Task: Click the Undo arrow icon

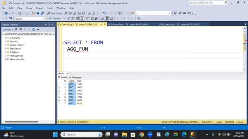Action: [104, 14]
